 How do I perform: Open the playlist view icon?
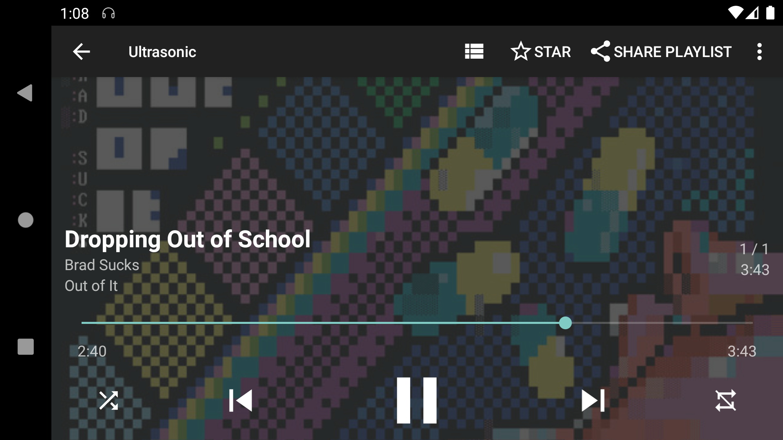[x=474, y=52]
